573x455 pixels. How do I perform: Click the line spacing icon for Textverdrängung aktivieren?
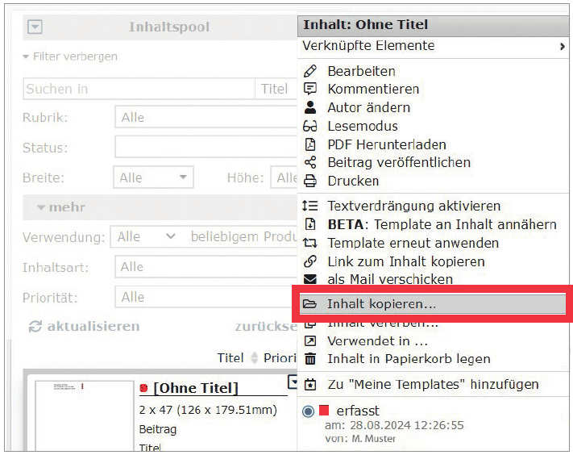click(x=310, y=206)
